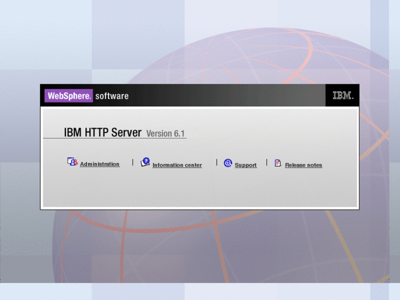Image resolution: width=400 pixels, height=300 pixels.
Task: Open the Information center link
Action: click(x=177, y=165)
